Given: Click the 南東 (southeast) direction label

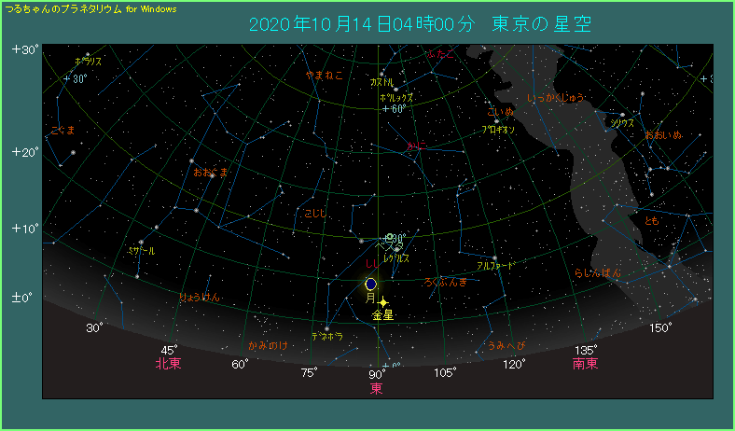Looking at the screenshot, I should pyautogui.click(x=585, y=364).
